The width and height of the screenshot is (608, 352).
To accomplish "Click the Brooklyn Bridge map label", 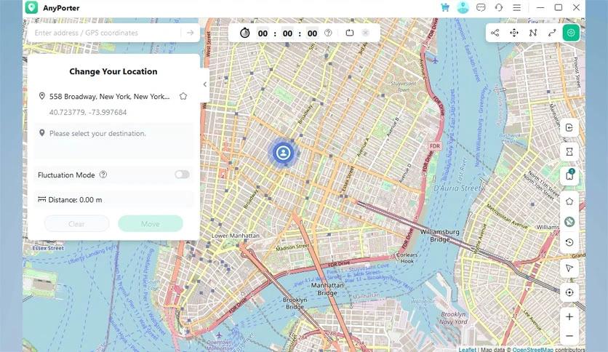I will [x=295, y=303].
